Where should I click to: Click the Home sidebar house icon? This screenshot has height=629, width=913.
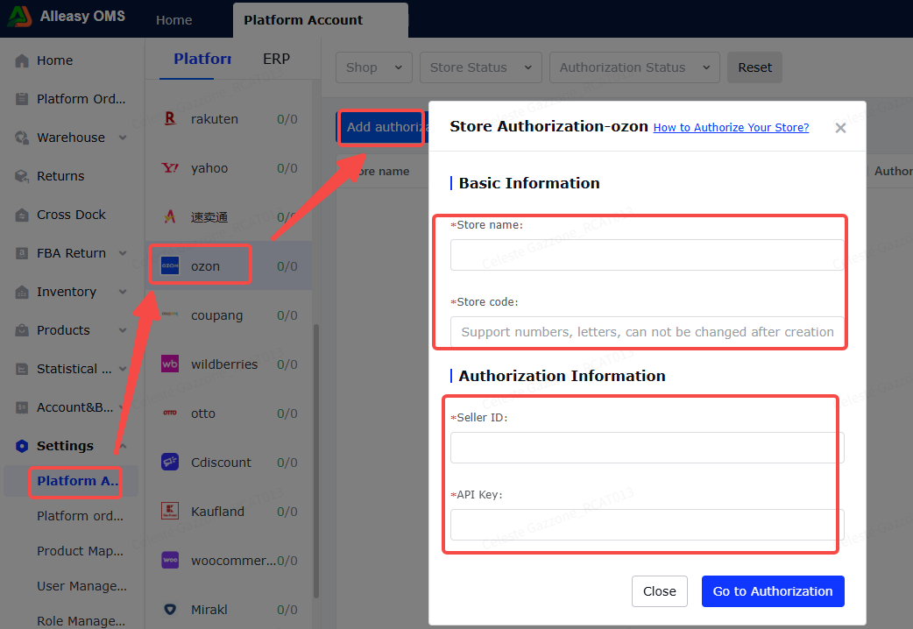[x=22, y=60]
